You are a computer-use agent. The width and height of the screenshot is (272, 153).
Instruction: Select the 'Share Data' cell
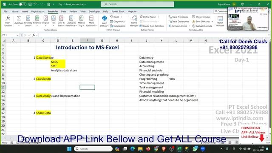click(43, 113)
